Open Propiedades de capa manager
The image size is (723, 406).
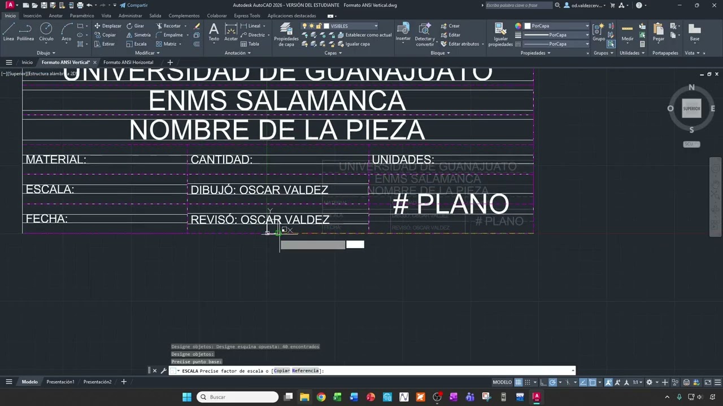coord(286,35)
